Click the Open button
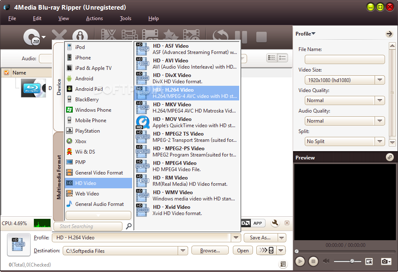The width and height of the screenshot is (398, 272). (243, 251)
